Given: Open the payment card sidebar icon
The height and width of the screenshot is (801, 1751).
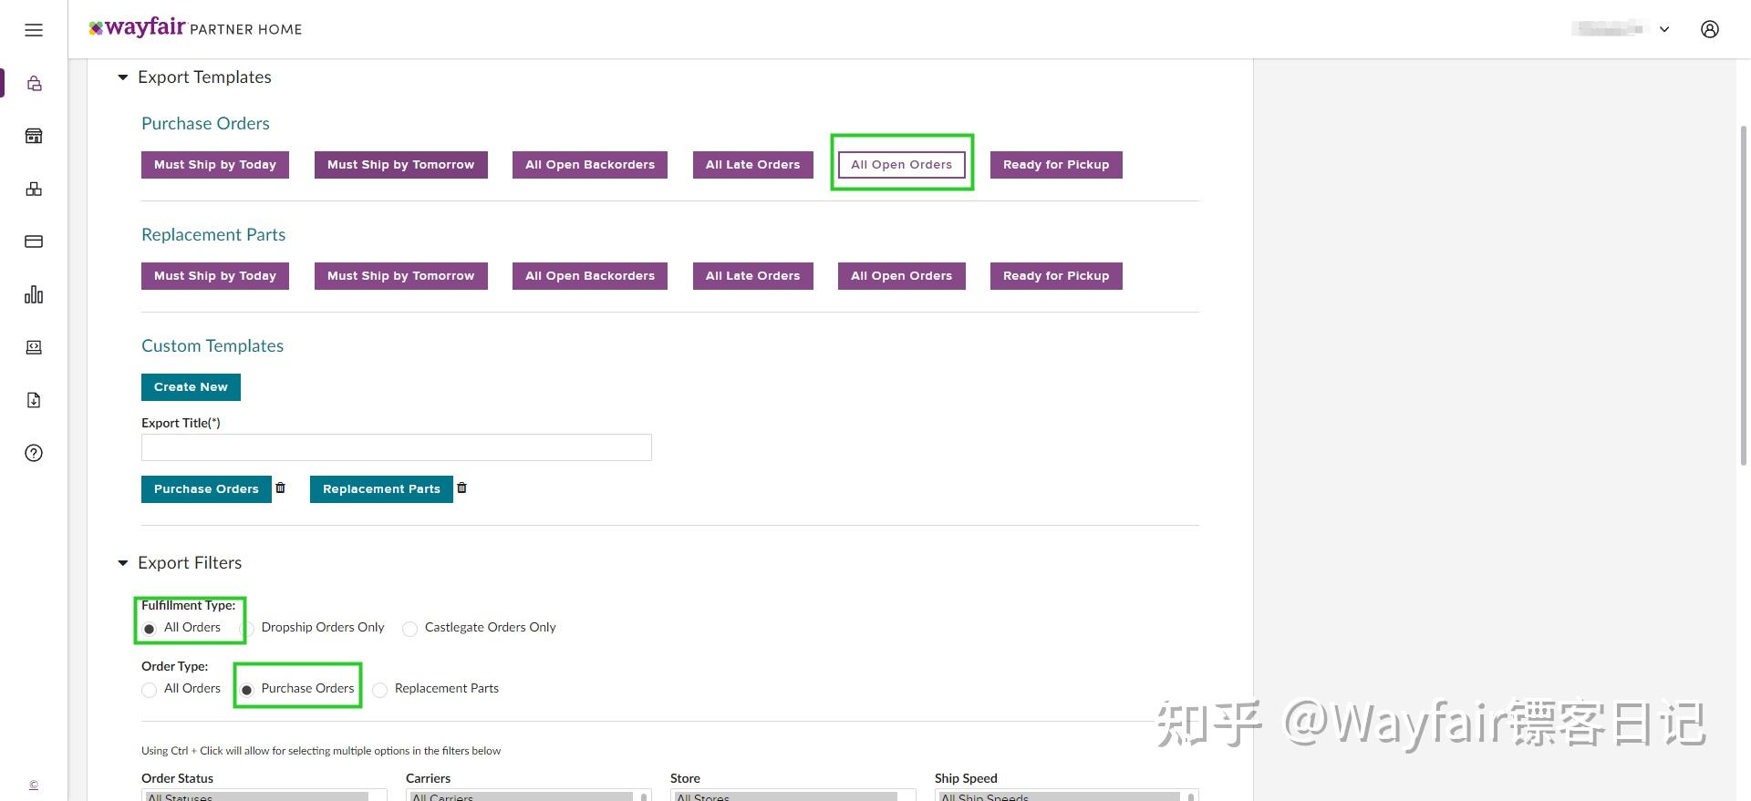Looking at the screenshot, I should click(x=34, y=241).
